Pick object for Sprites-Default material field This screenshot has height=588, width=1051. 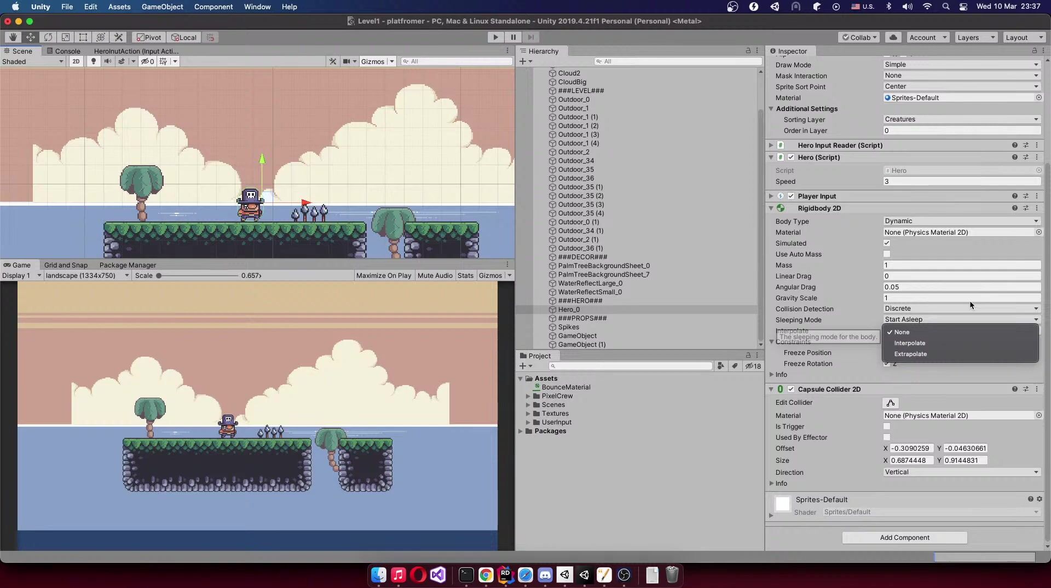[1038, 97]
